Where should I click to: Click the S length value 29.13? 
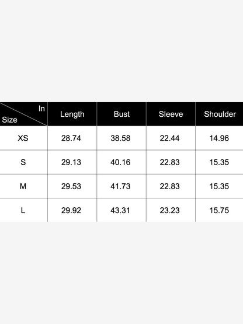(x=71, y=162)
